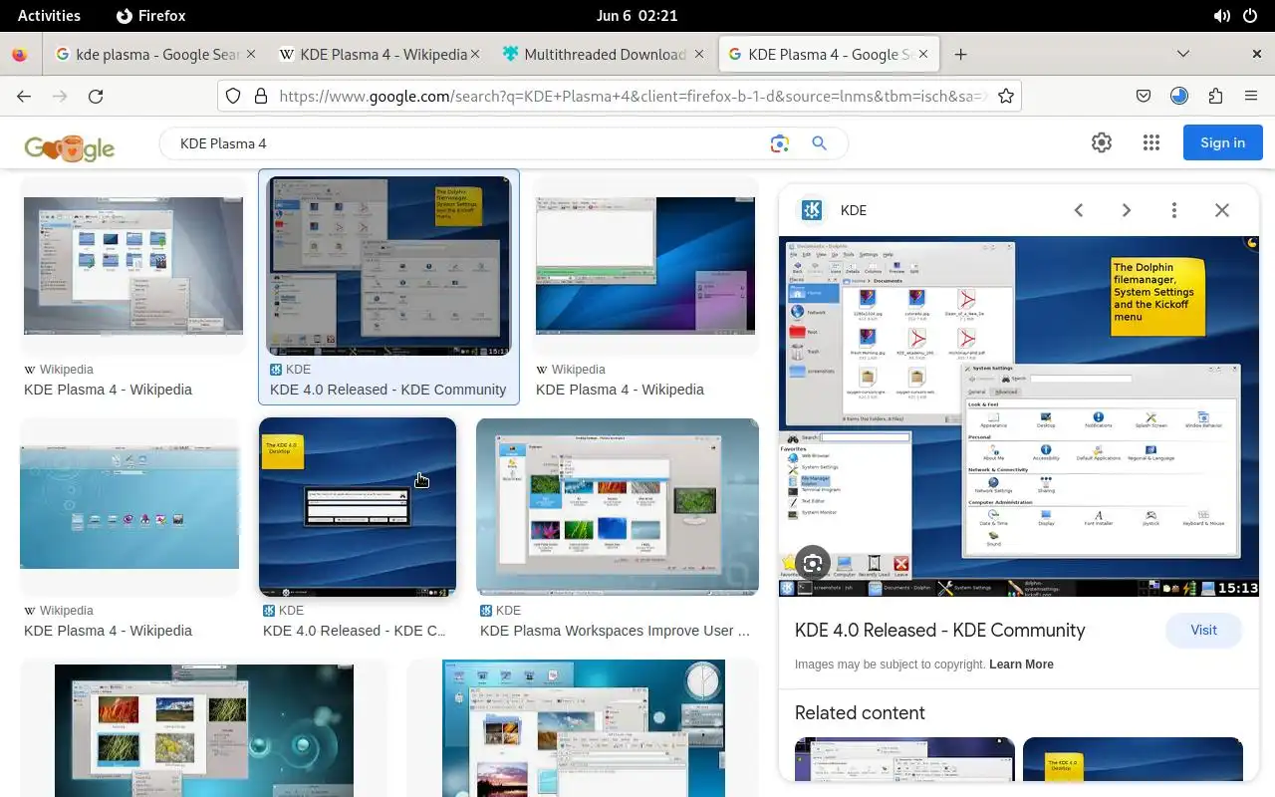This screenshot has width=1275, height=797.
Task: Open Google quick settings gear
Action: tap(1102, 142)
